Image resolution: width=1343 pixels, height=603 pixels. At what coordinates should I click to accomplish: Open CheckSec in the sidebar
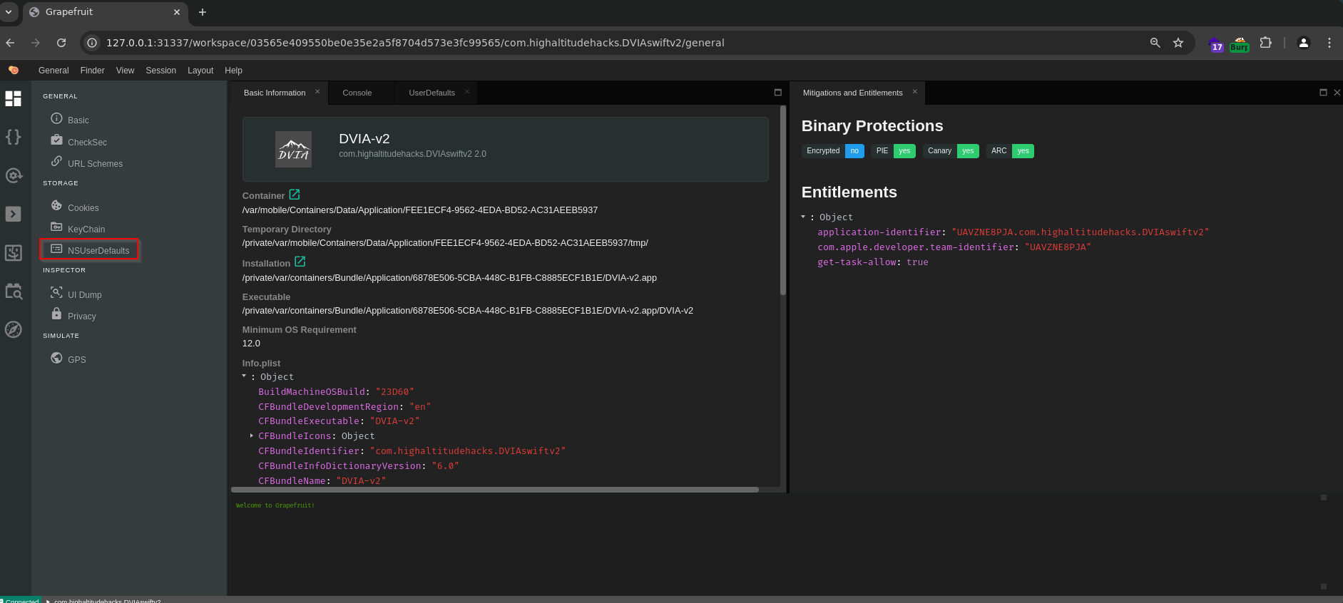pos(78,141)
